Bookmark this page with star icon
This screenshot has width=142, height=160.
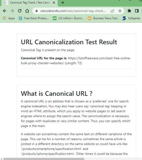coord(120,11)
